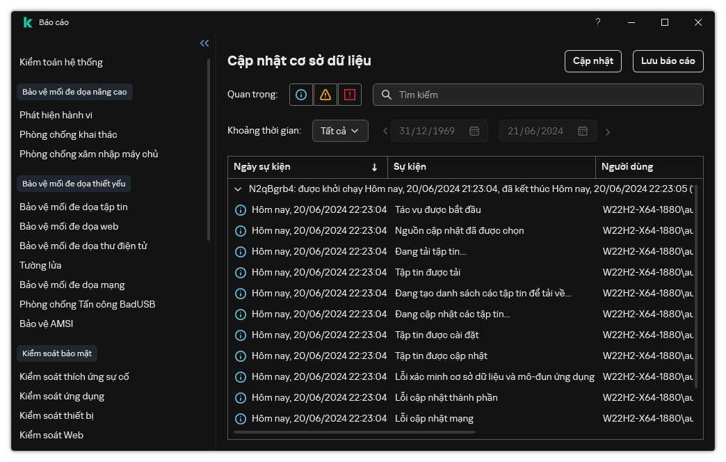Toggle the critical events filter
Viewport: 726px width, 462px height.
click(349, 95)
